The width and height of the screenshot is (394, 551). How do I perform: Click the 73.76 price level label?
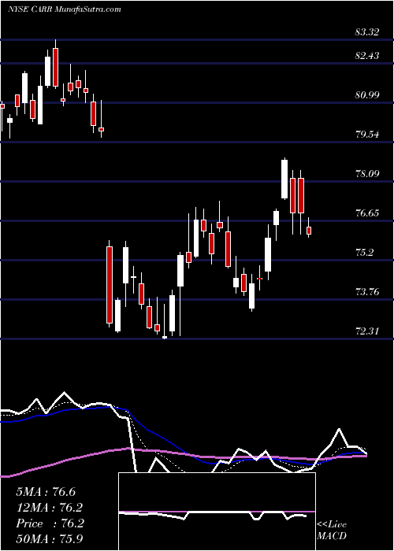tap(367, 292)
